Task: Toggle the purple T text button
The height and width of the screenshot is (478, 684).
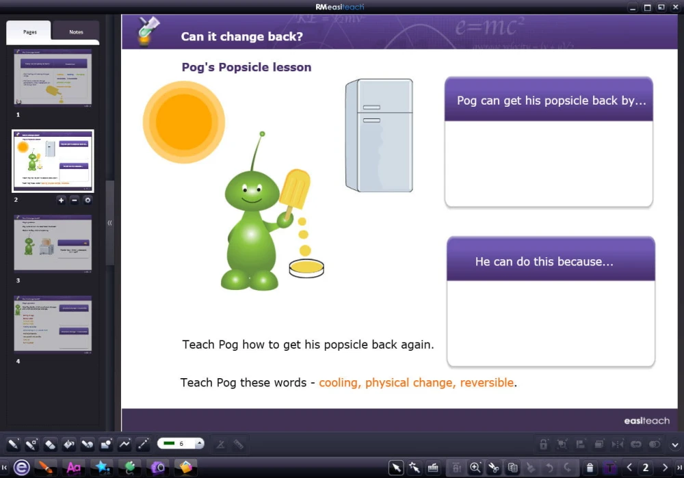Action: tap(609, 468)
